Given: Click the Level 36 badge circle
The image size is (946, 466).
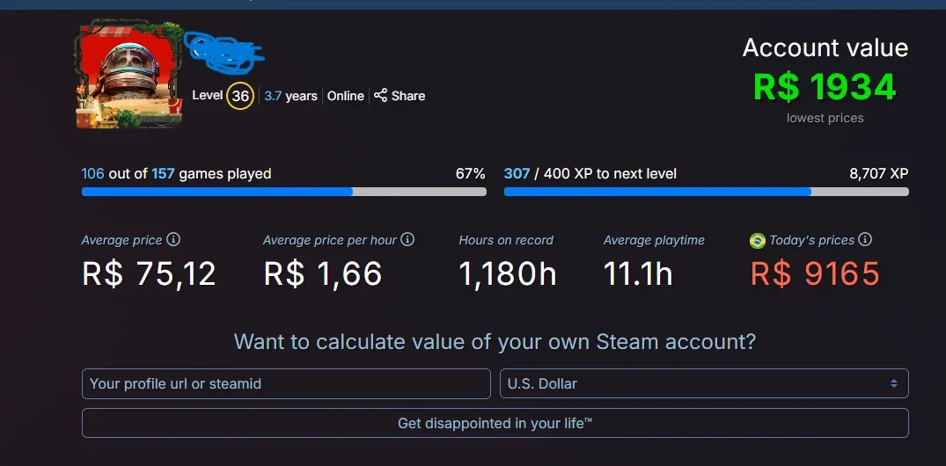Looking at the screenshot, I should pos(240,96).
